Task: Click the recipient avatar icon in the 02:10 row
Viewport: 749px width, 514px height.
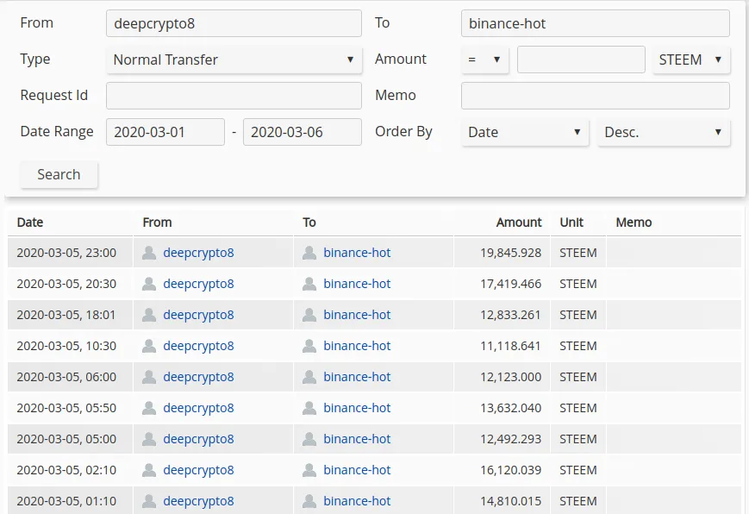Action: [x=309, y=471]
